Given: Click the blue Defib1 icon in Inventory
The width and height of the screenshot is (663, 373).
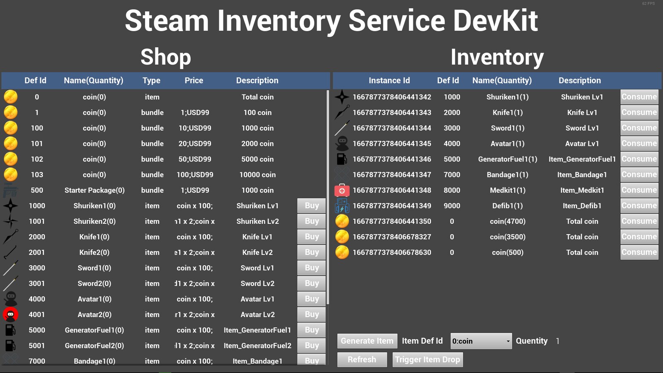Looking at the screenshot, I should point(342,206).
